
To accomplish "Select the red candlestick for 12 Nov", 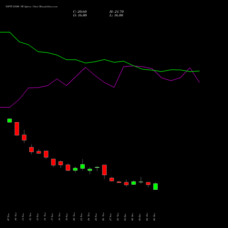I will point(31,150).
